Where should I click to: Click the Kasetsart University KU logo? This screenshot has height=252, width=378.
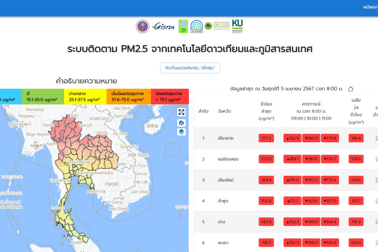[x=237, y=26]
